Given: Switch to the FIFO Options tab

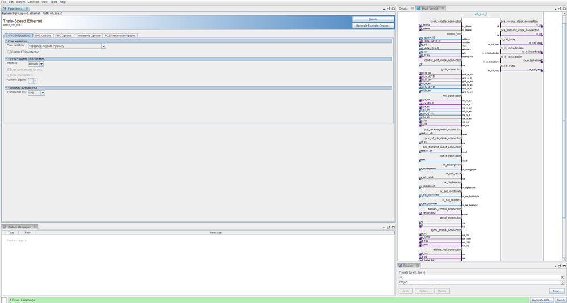Looking at the screenshot, I should (63, 36).
